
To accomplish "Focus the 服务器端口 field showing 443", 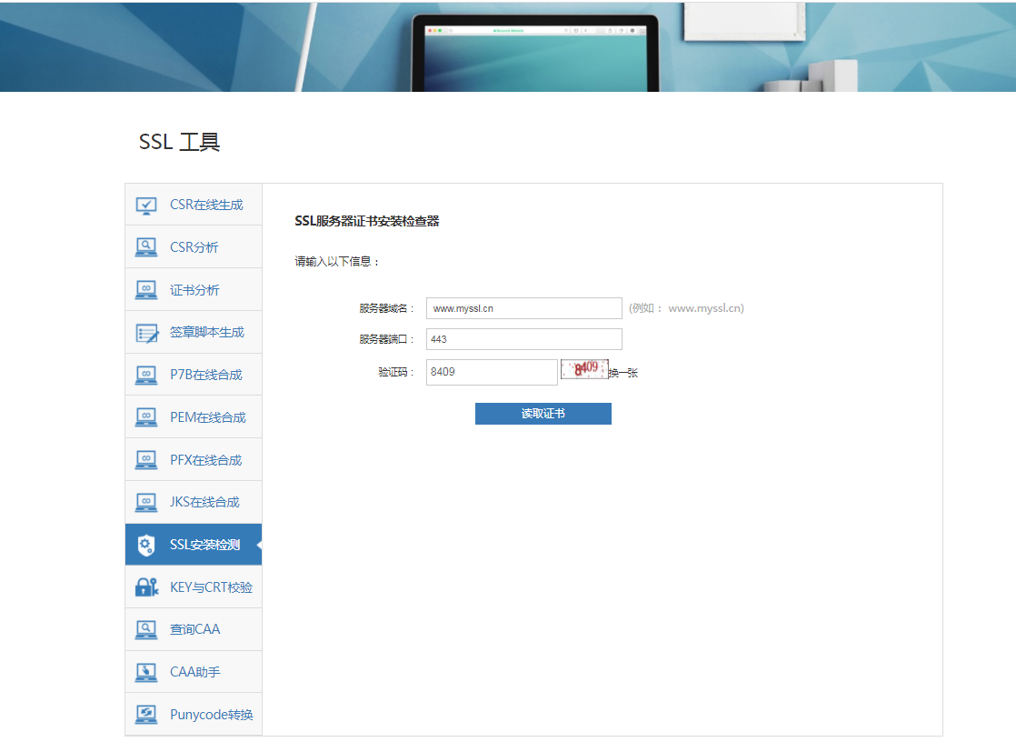I will tap(524, 339).
